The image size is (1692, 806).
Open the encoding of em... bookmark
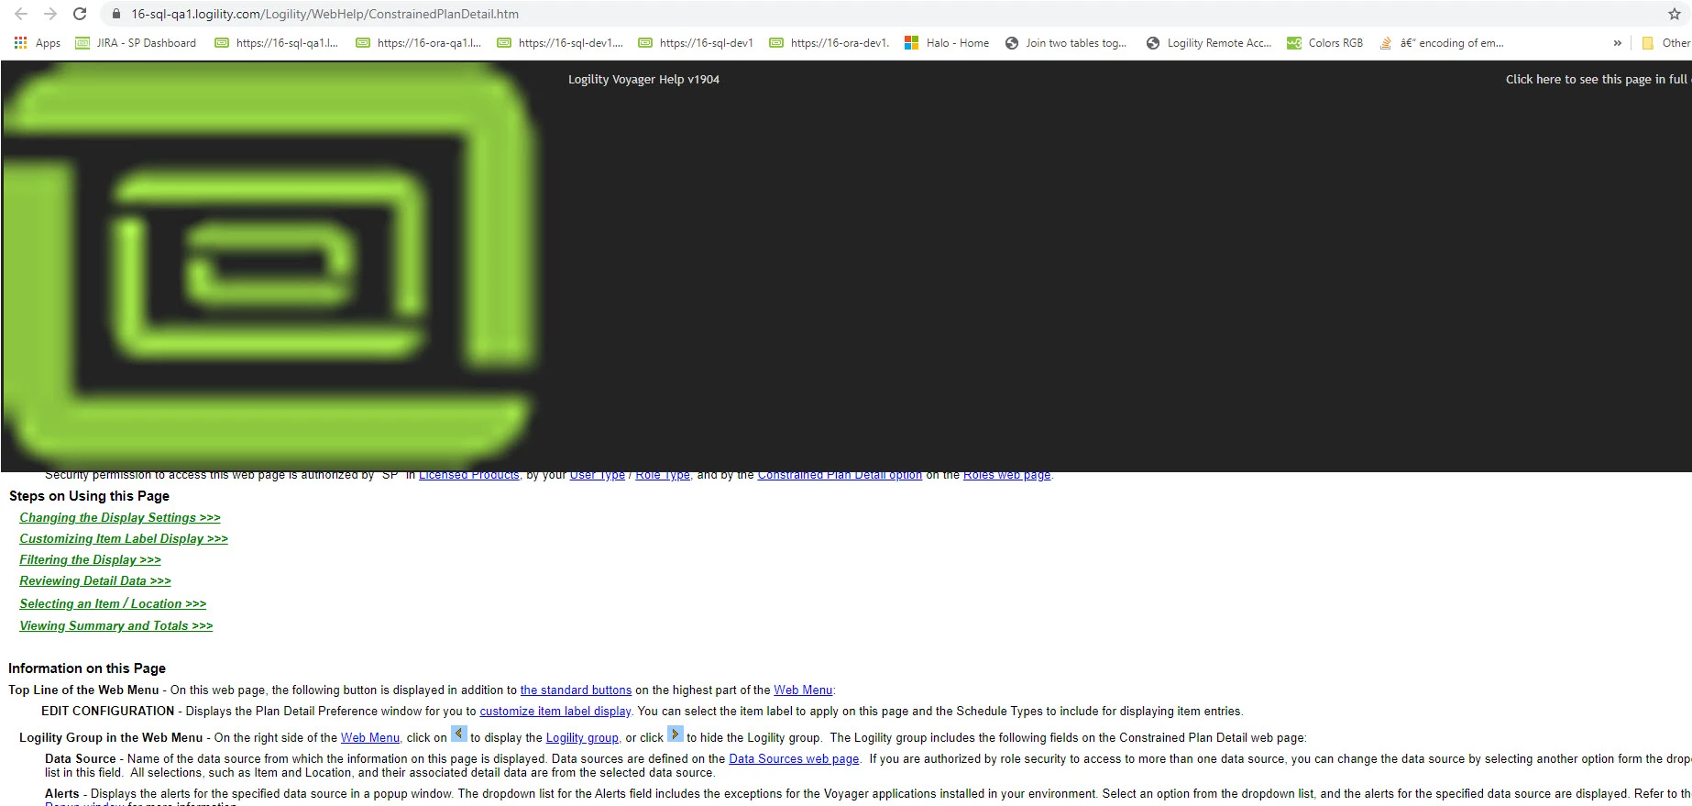click(1442, 43)
